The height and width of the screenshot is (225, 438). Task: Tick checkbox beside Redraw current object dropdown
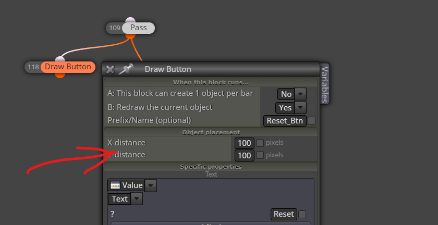pyautogui.click(x=311, y=107)
